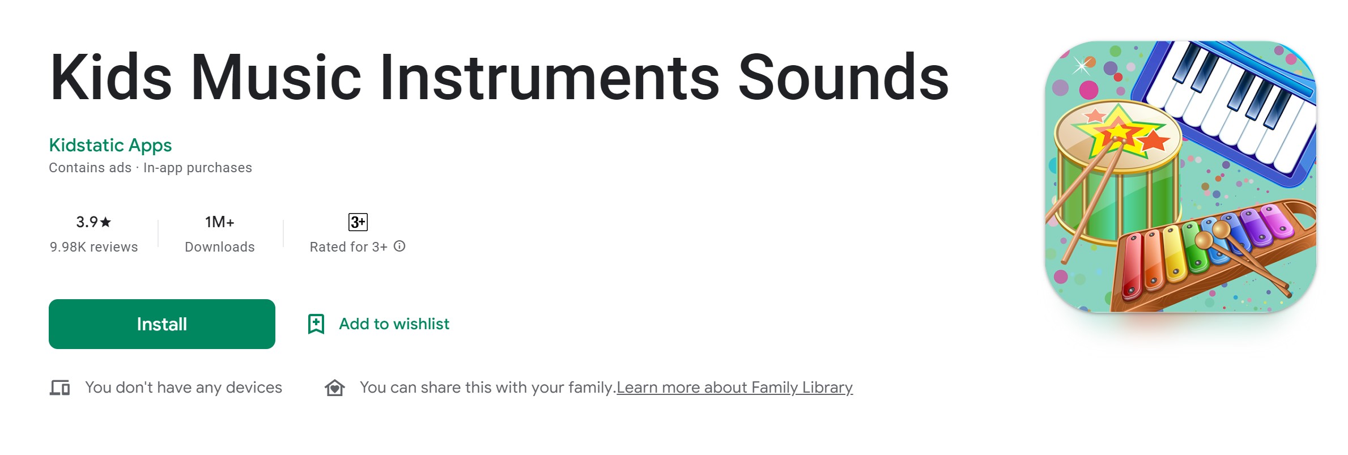Image resolution: width=1348 pixels, height=455 pixels.
Task: Click the 1M+ download count
Action: (x=220, y=222)
